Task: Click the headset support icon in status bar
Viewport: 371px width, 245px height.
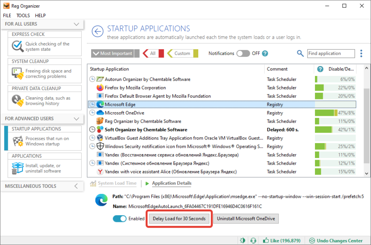Action: pos(253,240)
